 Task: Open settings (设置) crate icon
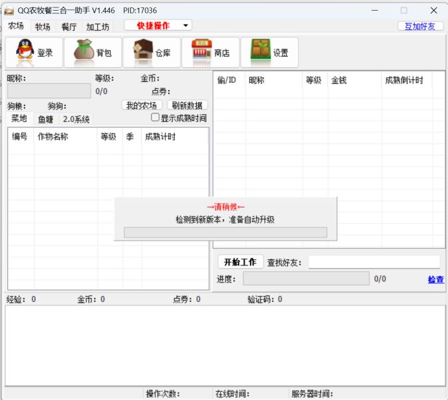click(x=260, y=53)
